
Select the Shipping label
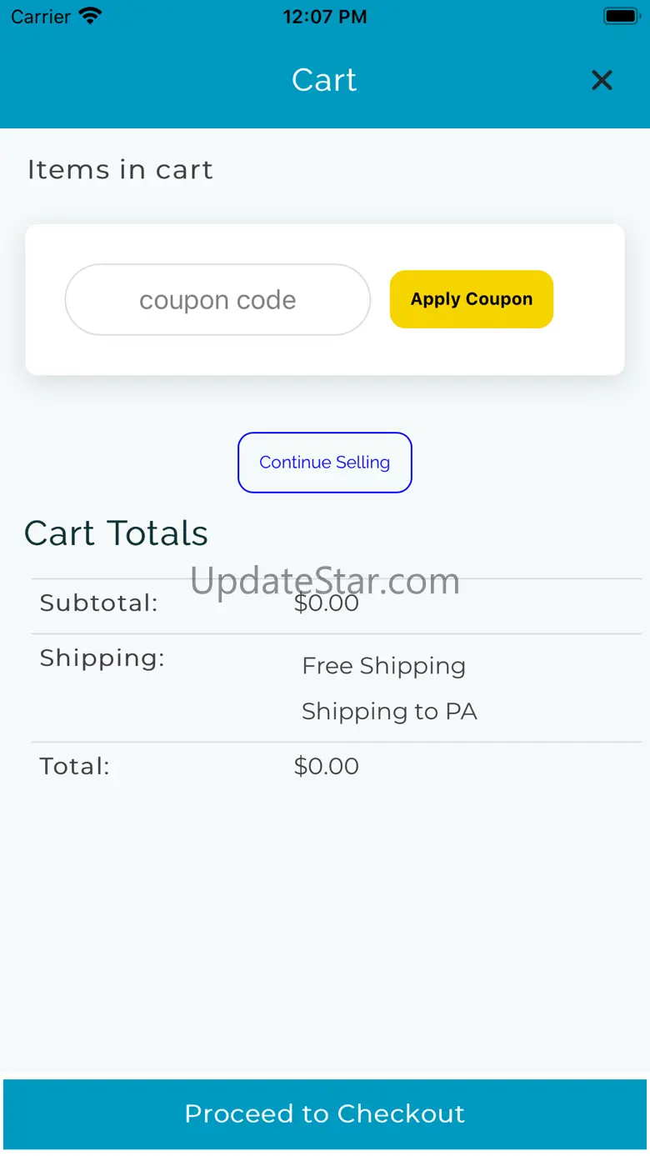coord(102,658)
